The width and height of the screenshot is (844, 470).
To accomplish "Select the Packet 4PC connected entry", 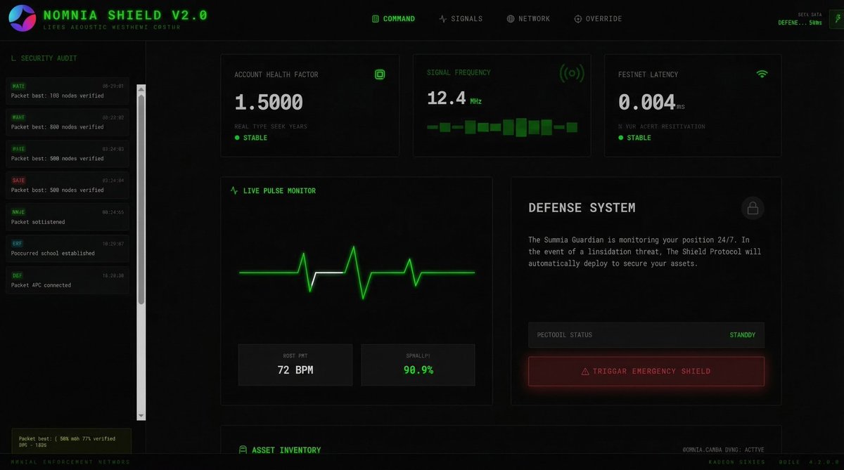I will pos(68,280).
